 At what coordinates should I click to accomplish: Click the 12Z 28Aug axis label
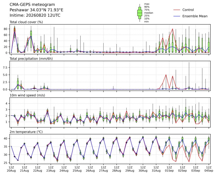tap(117, 169)
